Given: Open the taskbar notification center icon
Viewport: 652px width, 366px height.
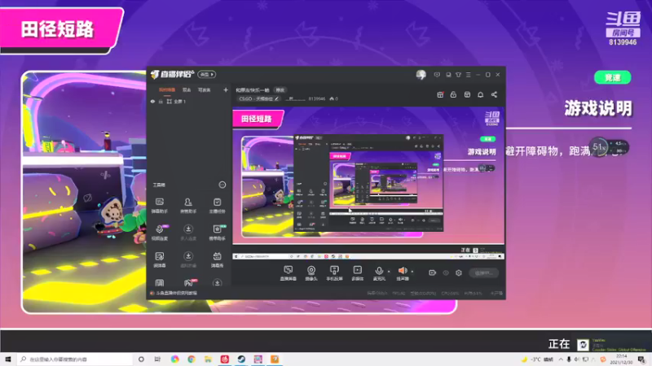Looking at the screenshot, I should tap(641, 359).
